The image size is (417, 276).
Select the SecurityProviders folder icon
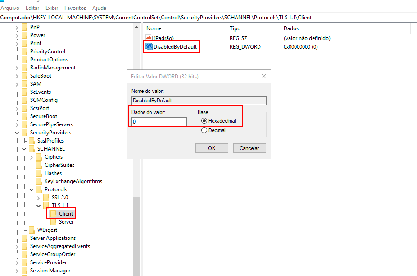coord(24,133)
